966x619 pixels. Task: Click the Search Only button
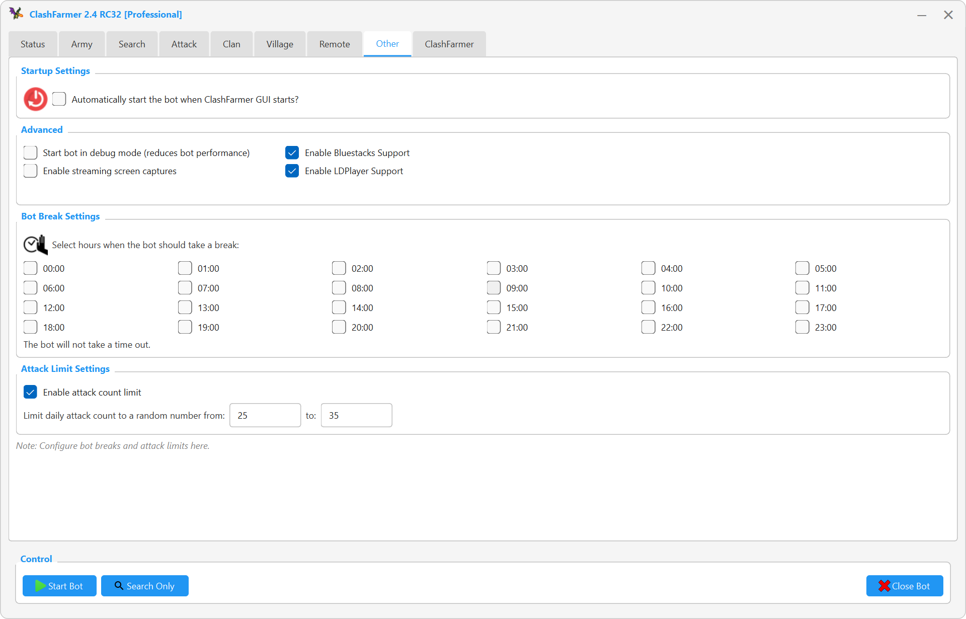click(145, 586)
